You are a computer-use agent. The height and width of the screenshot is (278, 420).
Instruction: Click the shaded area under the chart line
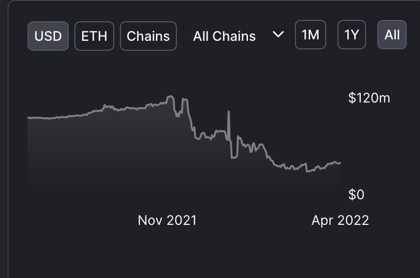point(119,152)
